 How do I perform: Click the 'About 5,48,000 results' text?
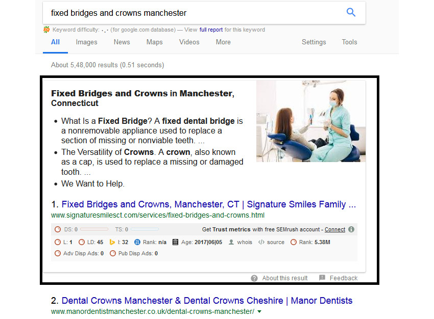(107, 65)
